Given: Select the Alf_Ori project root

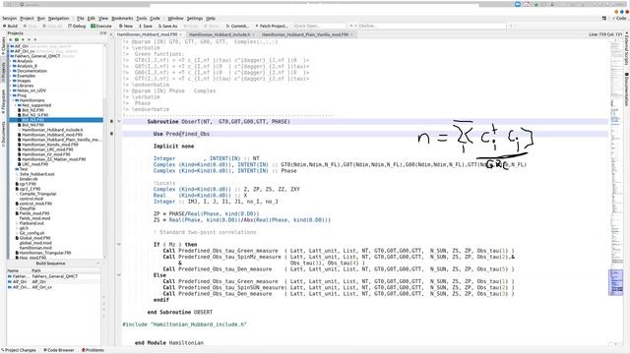Looking at the screenshot, I should click(x=22, y=46).
